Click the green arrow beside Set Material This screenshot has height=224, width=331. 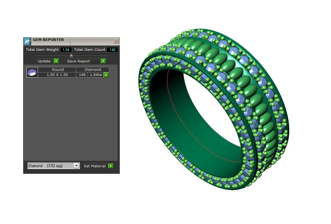[110, 166]
